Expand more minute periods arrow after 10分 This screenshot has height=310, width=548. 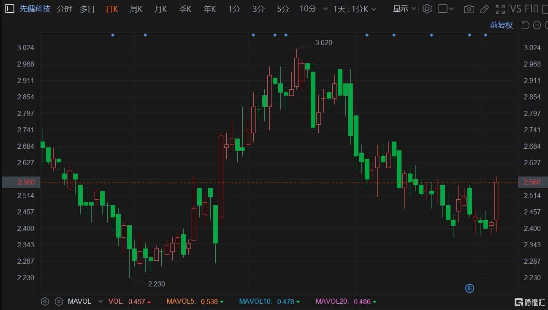click(x=325, y=9)
